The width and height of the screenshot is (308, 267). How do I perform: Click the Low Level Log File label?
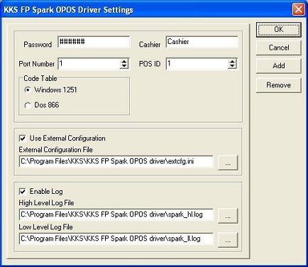point(45,227)
